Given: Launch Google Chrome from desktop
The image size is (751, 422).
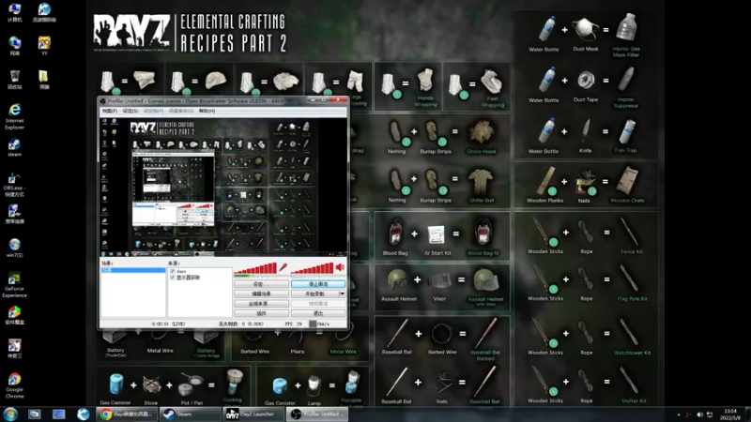Looking at the screenshot, I should tap(14, 385).
